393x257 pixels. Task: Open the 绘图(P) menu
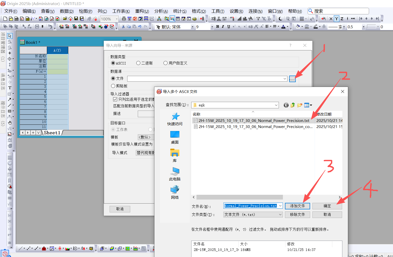pyautogui.click(x=85, y=11)
